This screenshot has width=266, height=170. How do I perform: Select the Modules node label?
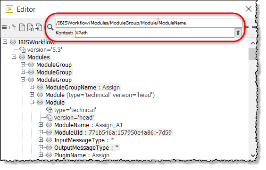39,57
